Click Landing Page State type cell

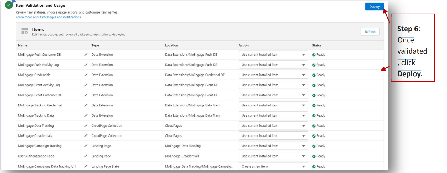tap(105, 166)
